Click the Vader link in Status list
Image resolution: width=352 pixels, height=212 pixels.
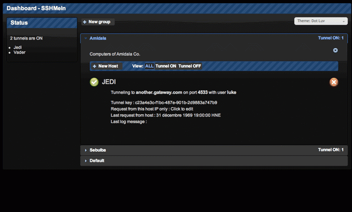point(19,52)
